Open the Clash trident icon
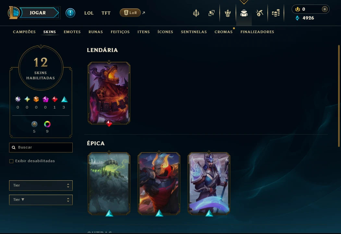Screen dimensions: 341x234 point(196,13)
